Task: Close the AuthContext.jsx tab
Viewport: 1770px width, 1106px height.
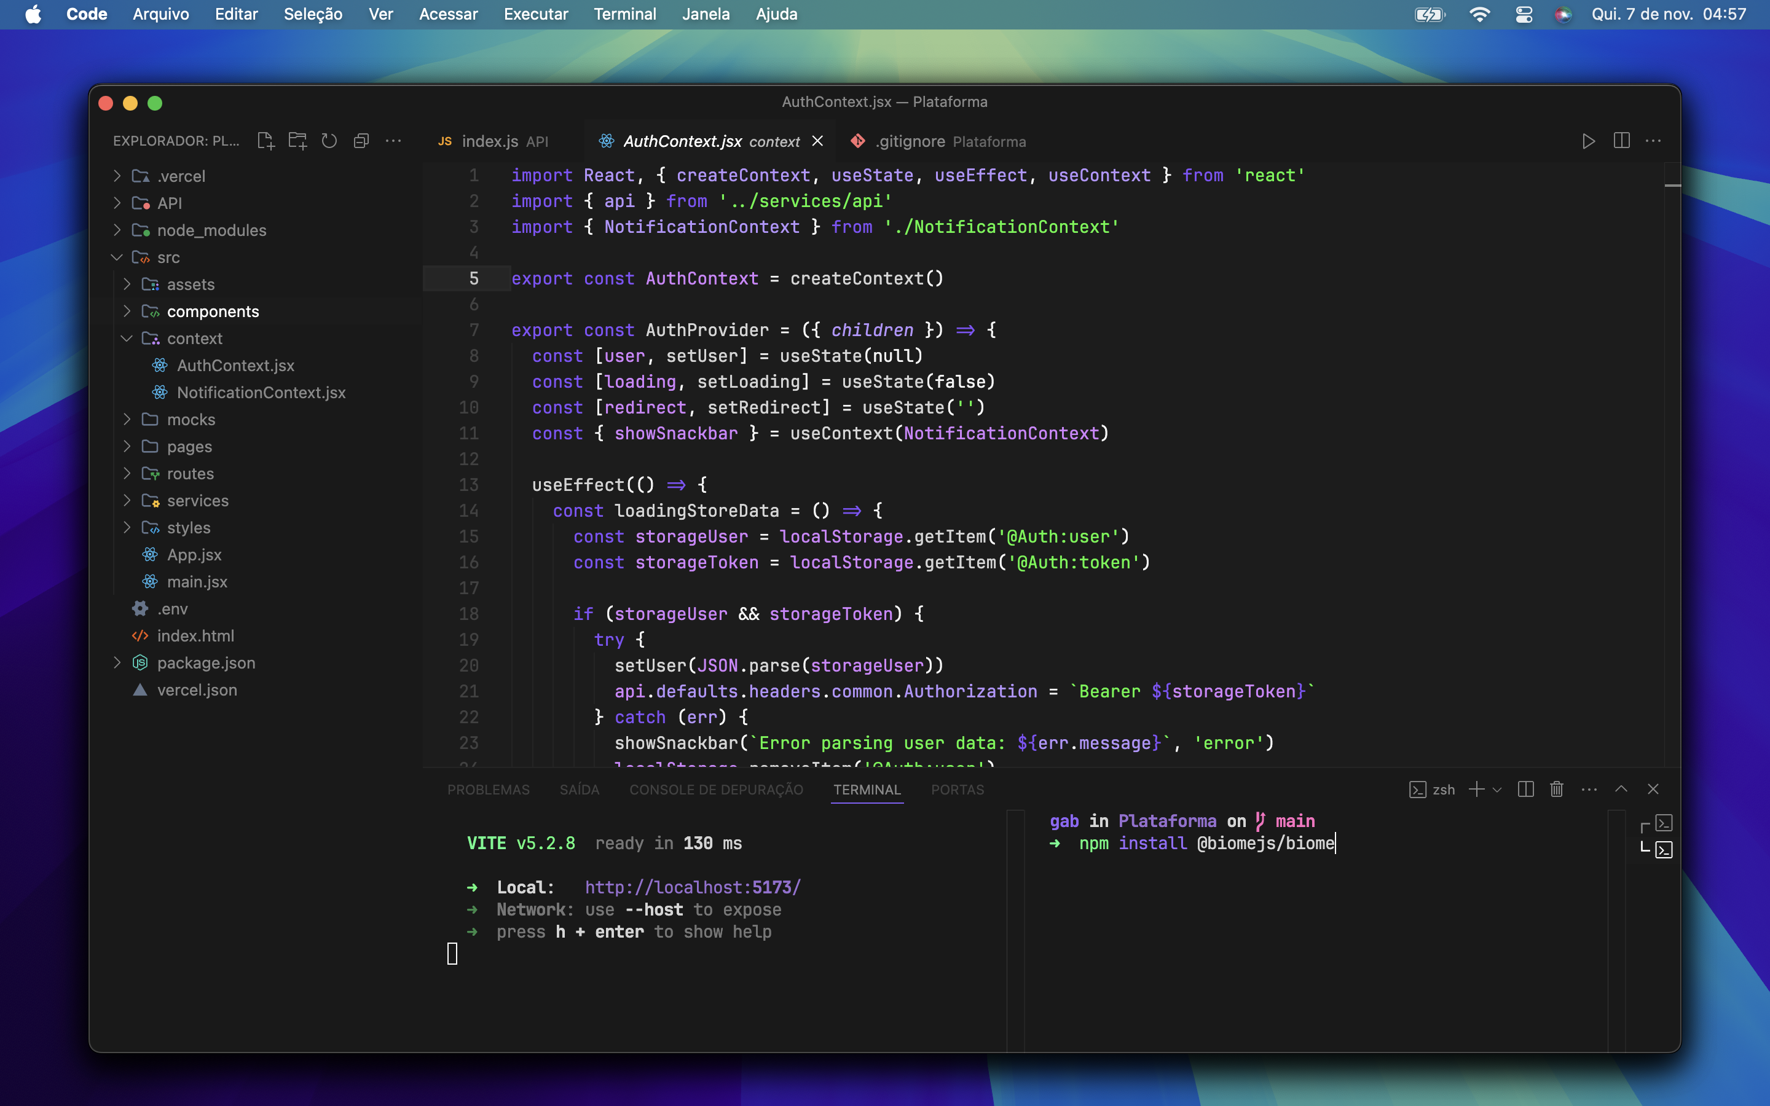Action: coord(818,141)
